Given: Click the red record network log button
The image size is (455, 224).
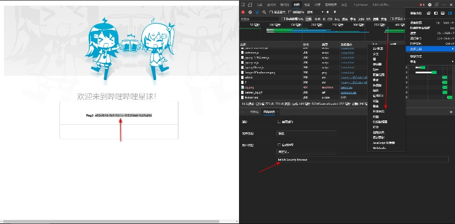Looking at the screenshot, I should [x=243, y=12].
